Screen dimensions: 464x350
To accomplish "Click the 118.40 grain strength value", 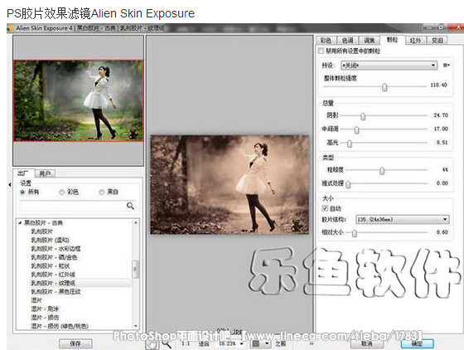I will (x=438, y=85).
